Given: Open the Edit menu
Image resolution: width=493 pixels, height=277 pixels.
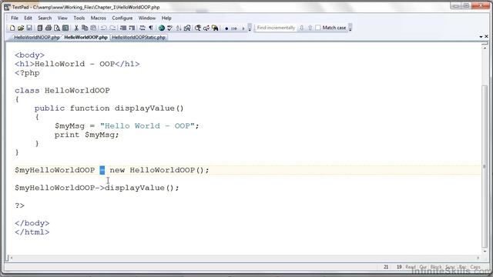Looking at the screenshot, I should point(28,18).
